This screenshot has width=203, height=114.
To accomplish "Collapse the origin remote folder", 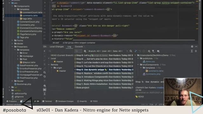I will [x=51, y=68].
